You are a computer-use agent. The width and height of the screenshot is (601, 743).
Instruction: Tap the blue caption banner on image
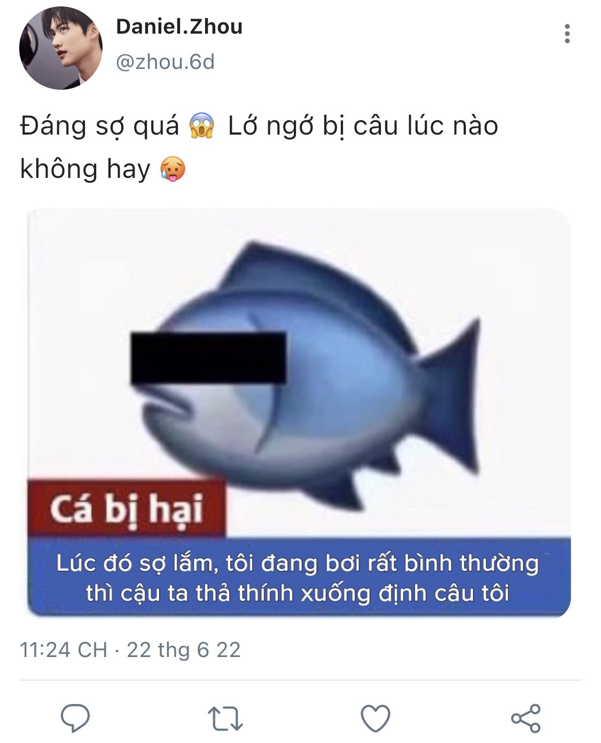pyautogui.click(x=299, y=577)
